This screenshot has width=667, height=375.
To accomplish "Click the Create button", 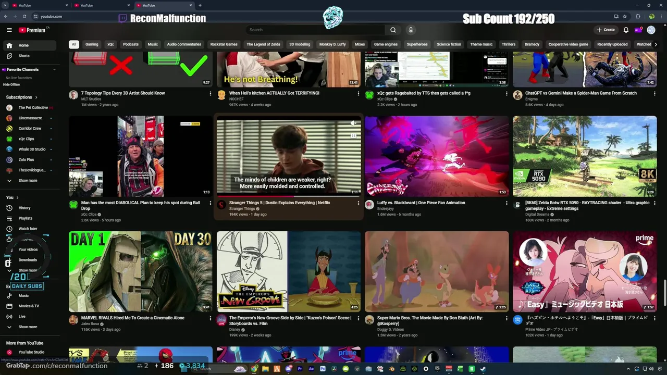I will (606, 30).
